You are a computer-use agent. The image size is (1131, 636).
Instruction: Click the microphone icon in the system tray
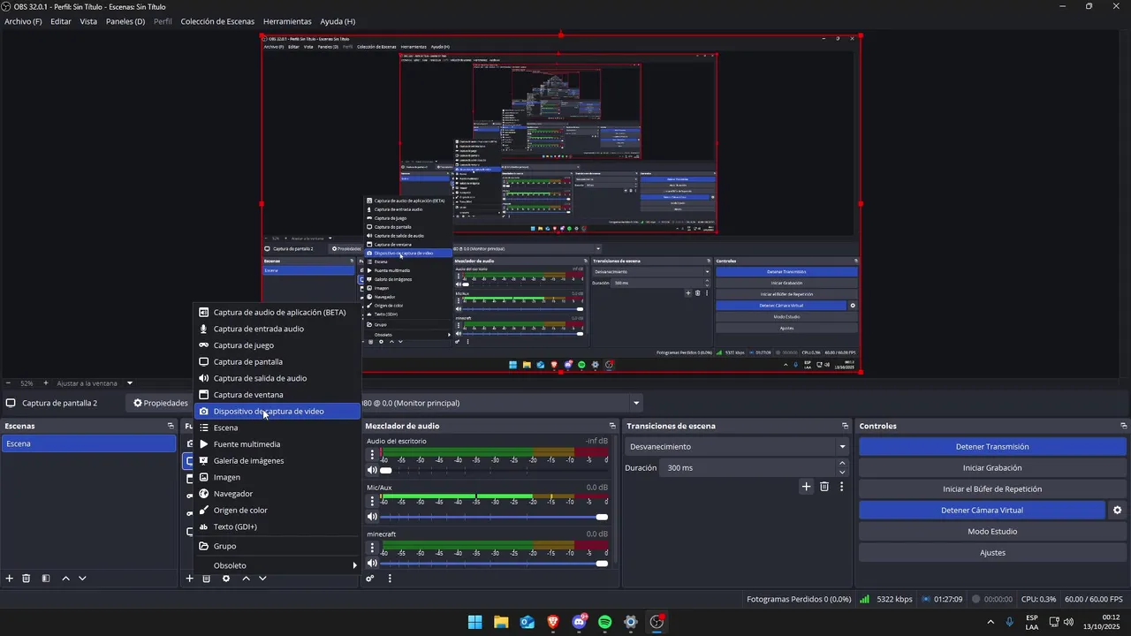pyautogui.click(x=1010, y=622)
